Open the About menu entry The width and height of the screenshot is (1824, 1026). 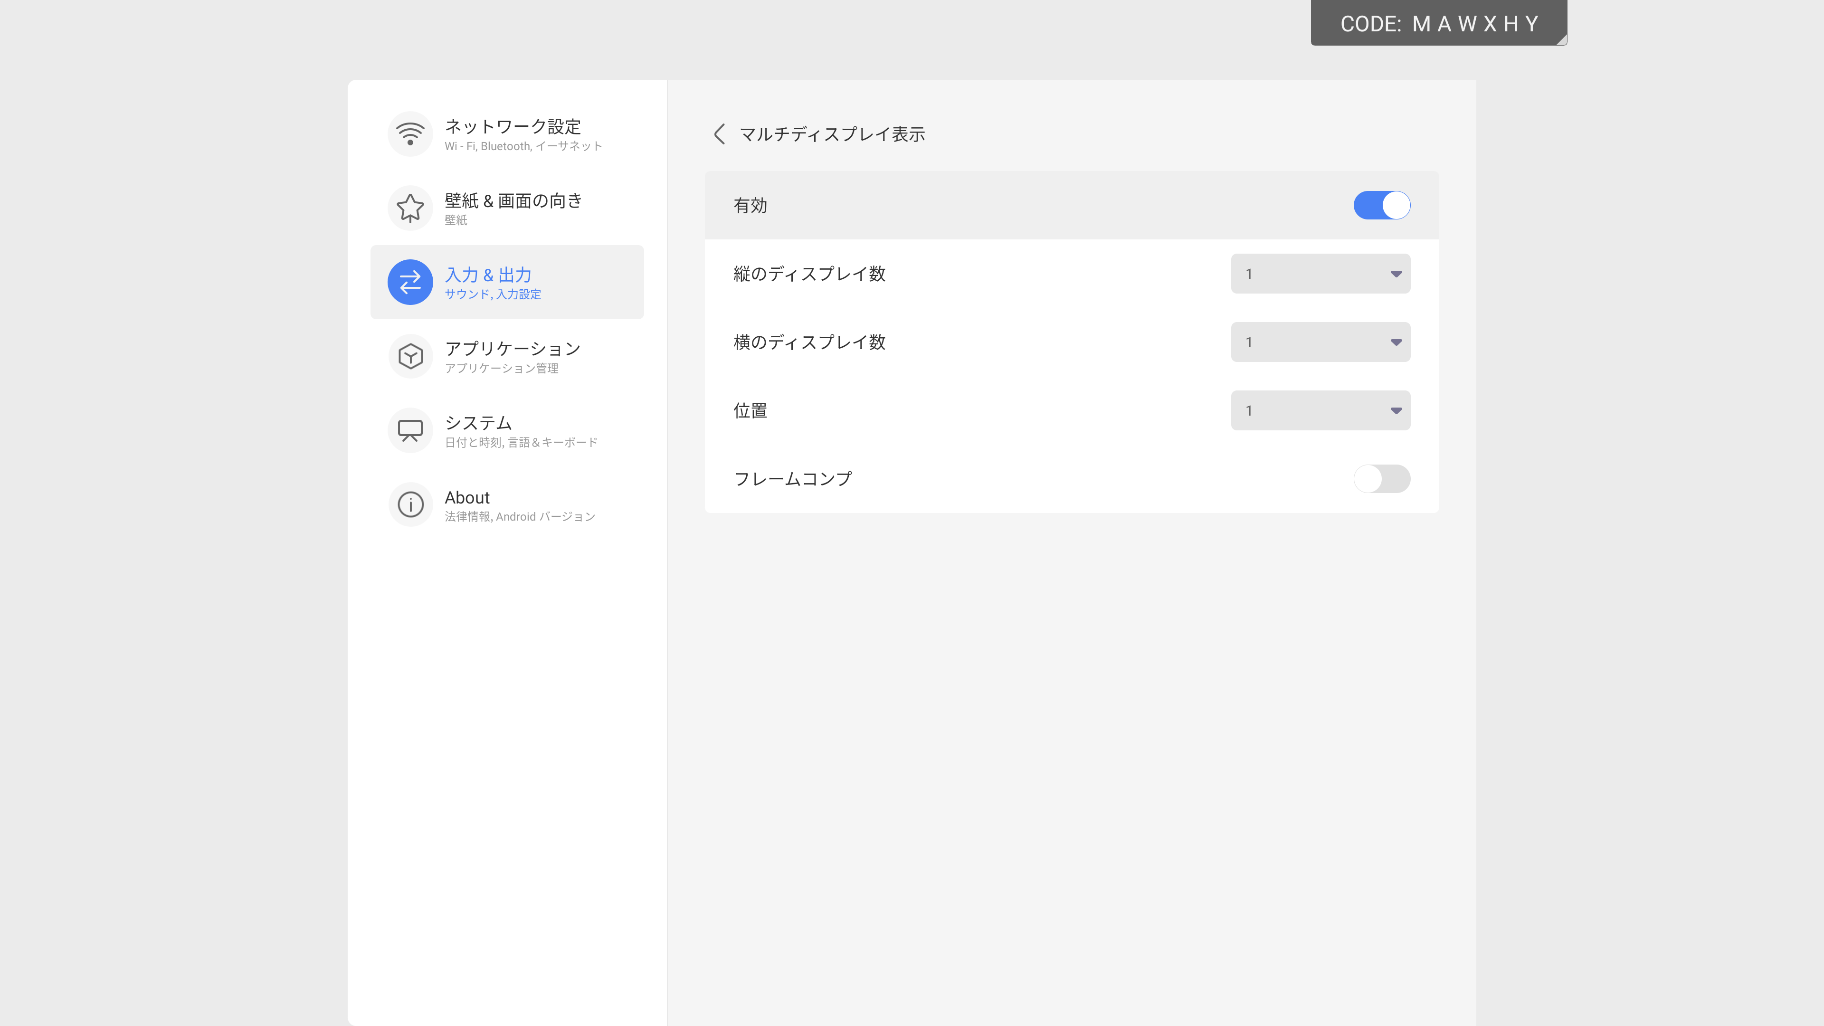tap(467, 498)
